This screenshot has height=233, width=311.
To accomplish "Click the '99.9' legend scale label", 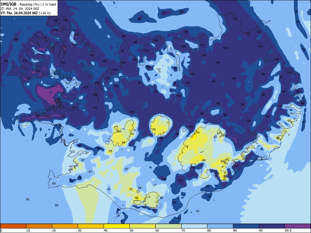I will pos(288,231).
